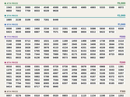The width and height of the screenshot is (130, 97).
Task: Click number 6525 in 7th prize
Action: click(121, 51)
